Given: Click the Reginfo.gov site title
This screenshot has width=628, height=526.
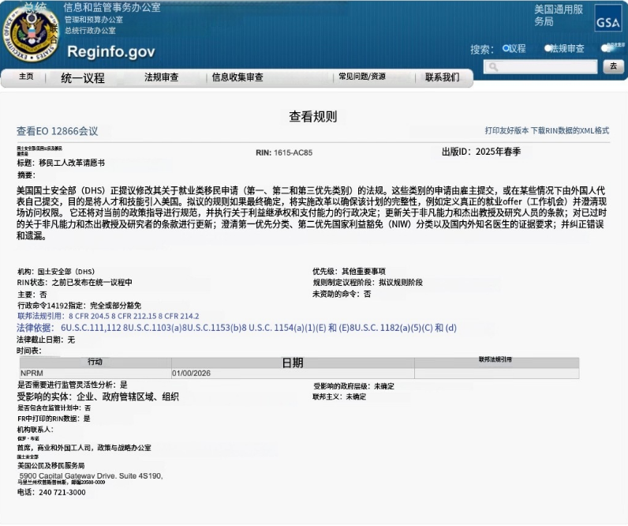Looking at the screenshot, I should [x=110, y=53].
